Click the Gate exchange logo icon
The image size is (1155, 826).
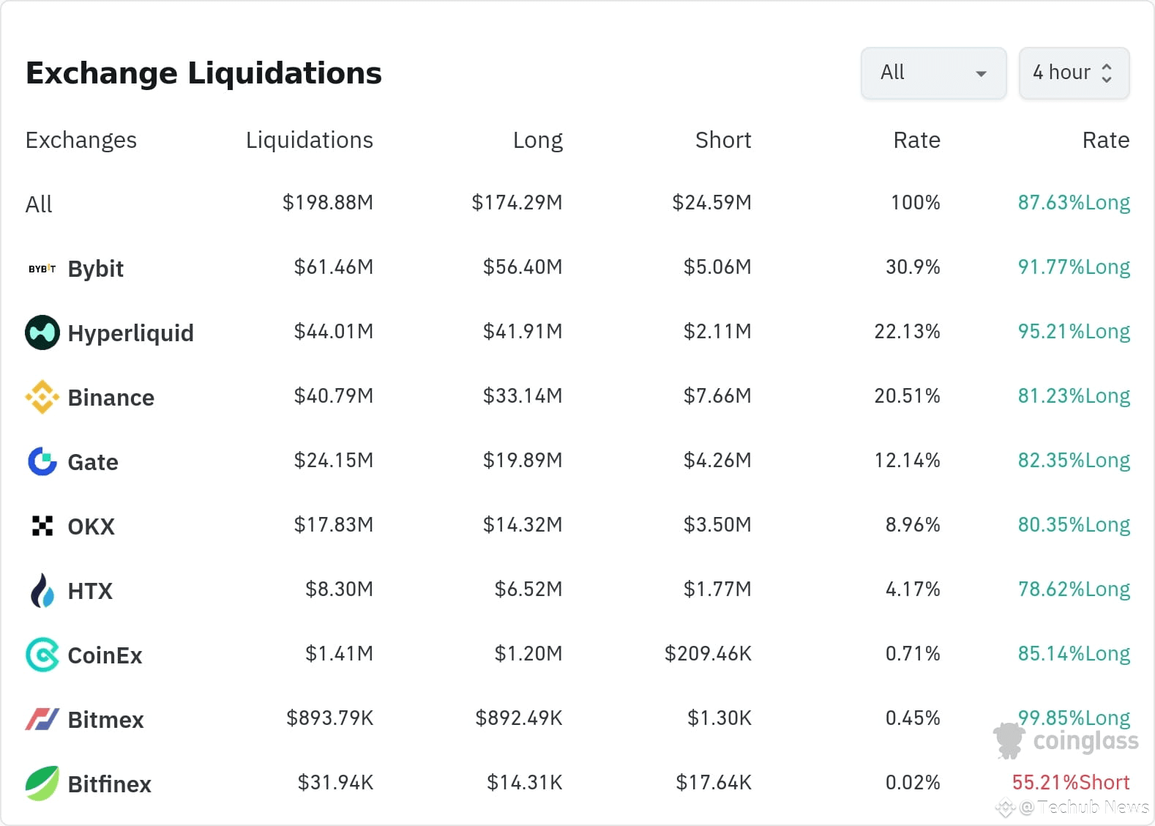click(x=42, y=461)
